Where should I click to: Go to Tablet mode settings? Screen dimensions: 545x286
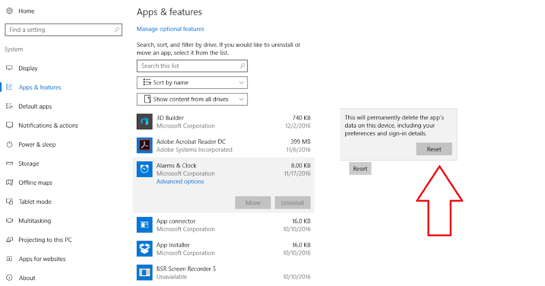point(35,202)
